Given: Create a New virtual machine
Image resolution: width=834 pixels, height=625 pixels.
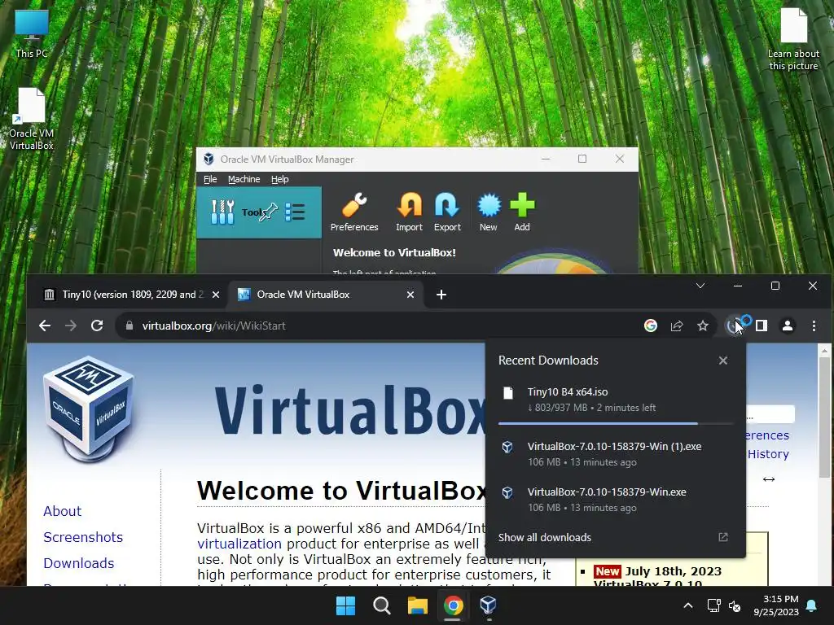Looking at the screenshot, I should tap(489, 212).
